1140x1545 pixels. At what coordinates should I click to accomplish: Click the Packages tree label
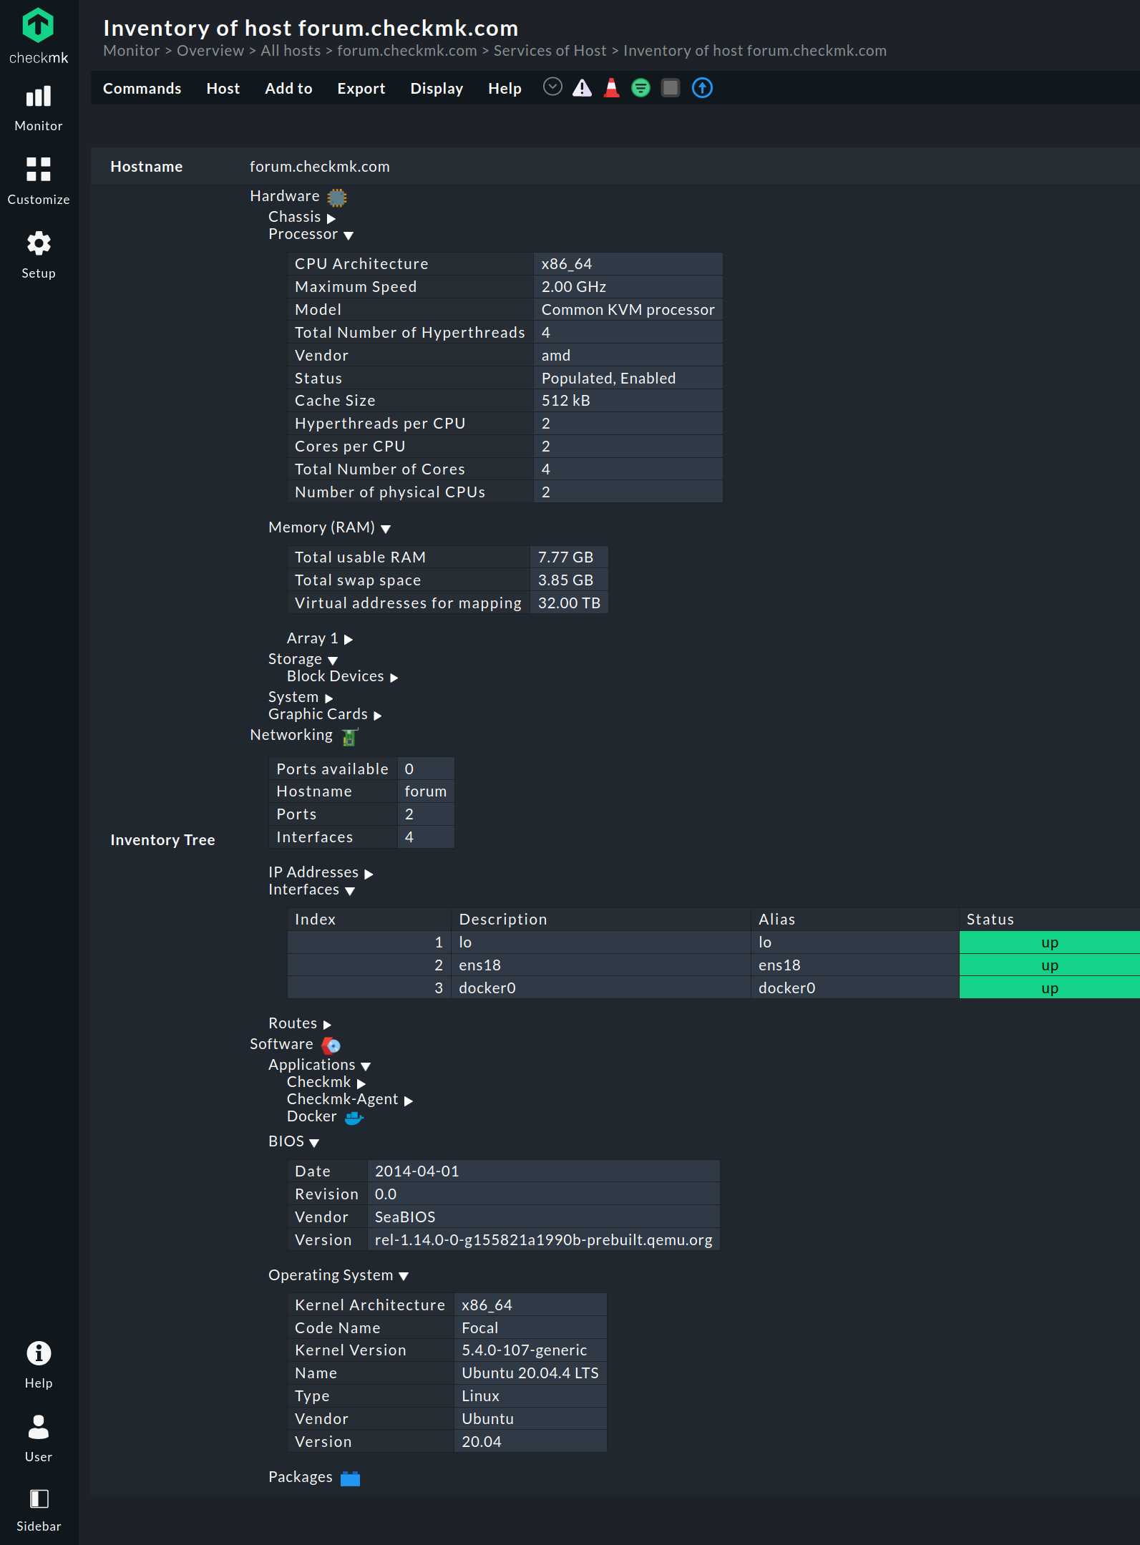tap(301, 1477)
